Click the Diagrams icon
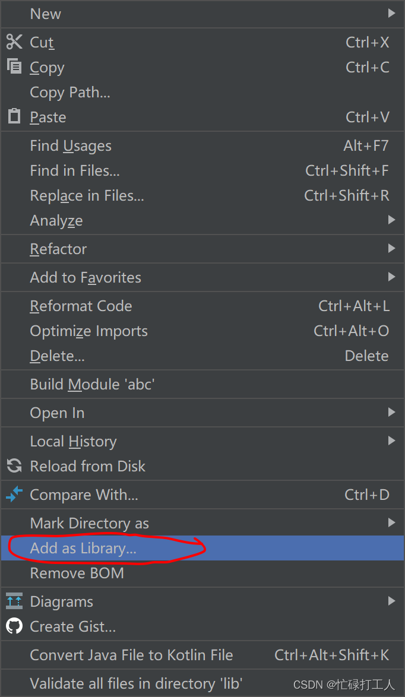The height and width of the screenshot is (697, 405). [14, 601]
